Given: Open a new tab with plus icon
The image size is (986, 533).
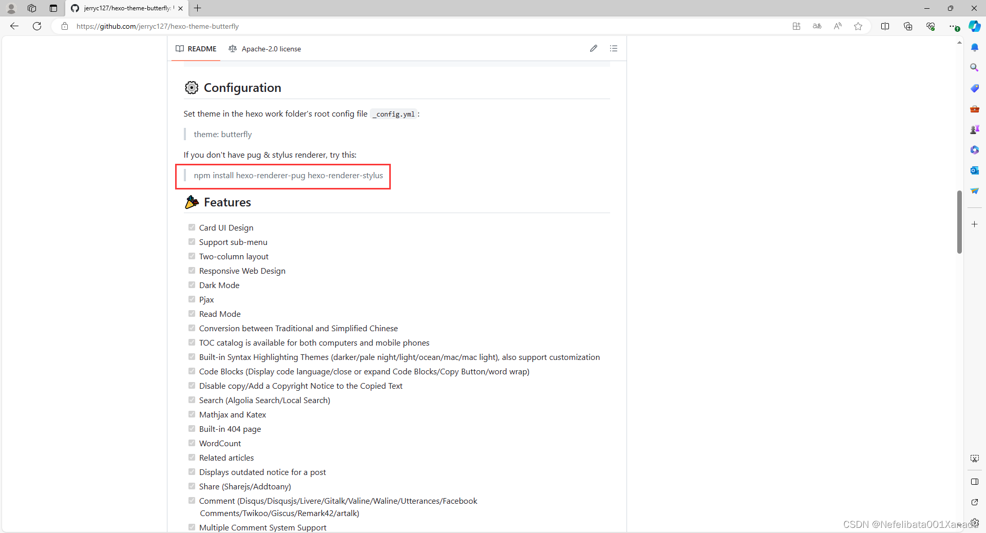Looking at the screenshot, I should click(198, 8).
